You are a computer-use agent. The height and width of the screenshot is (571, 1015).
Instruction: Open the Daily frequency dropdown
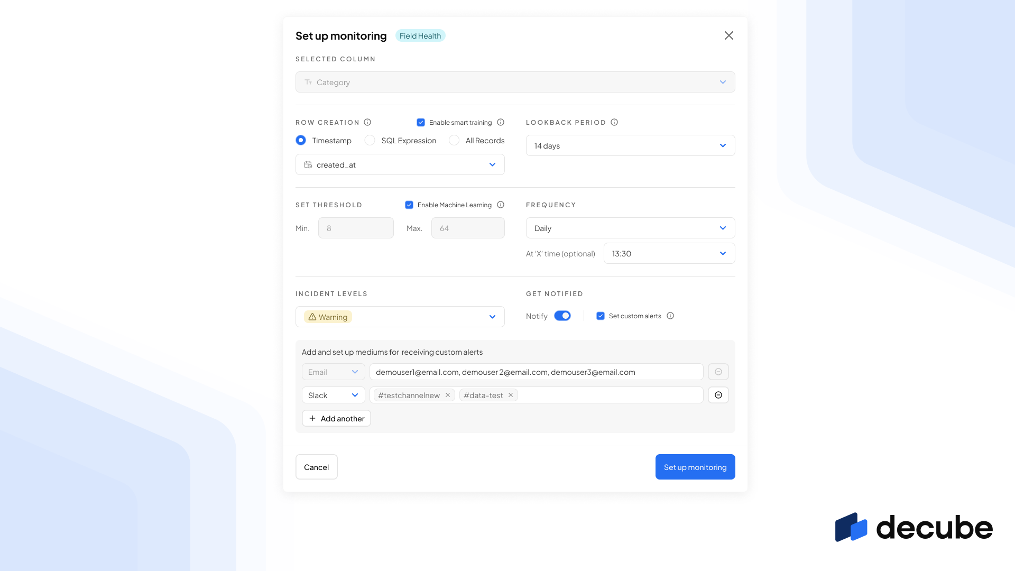click(631, 228)
